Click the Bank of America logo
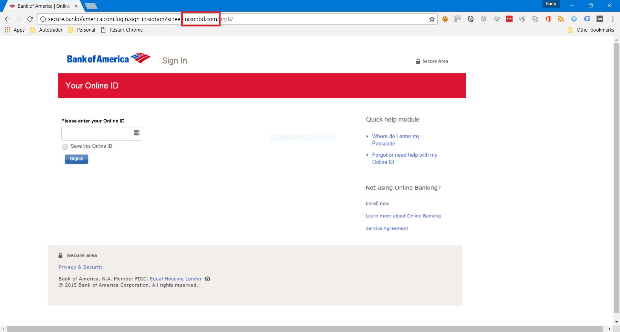This screenshot has width=620, height=332. point(109,58)
